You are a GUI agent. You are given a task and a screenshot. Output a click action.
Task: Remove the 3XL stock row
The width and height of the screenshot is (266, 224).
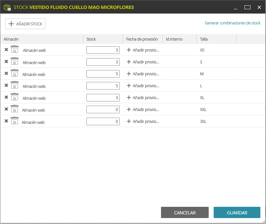[6, 121]
